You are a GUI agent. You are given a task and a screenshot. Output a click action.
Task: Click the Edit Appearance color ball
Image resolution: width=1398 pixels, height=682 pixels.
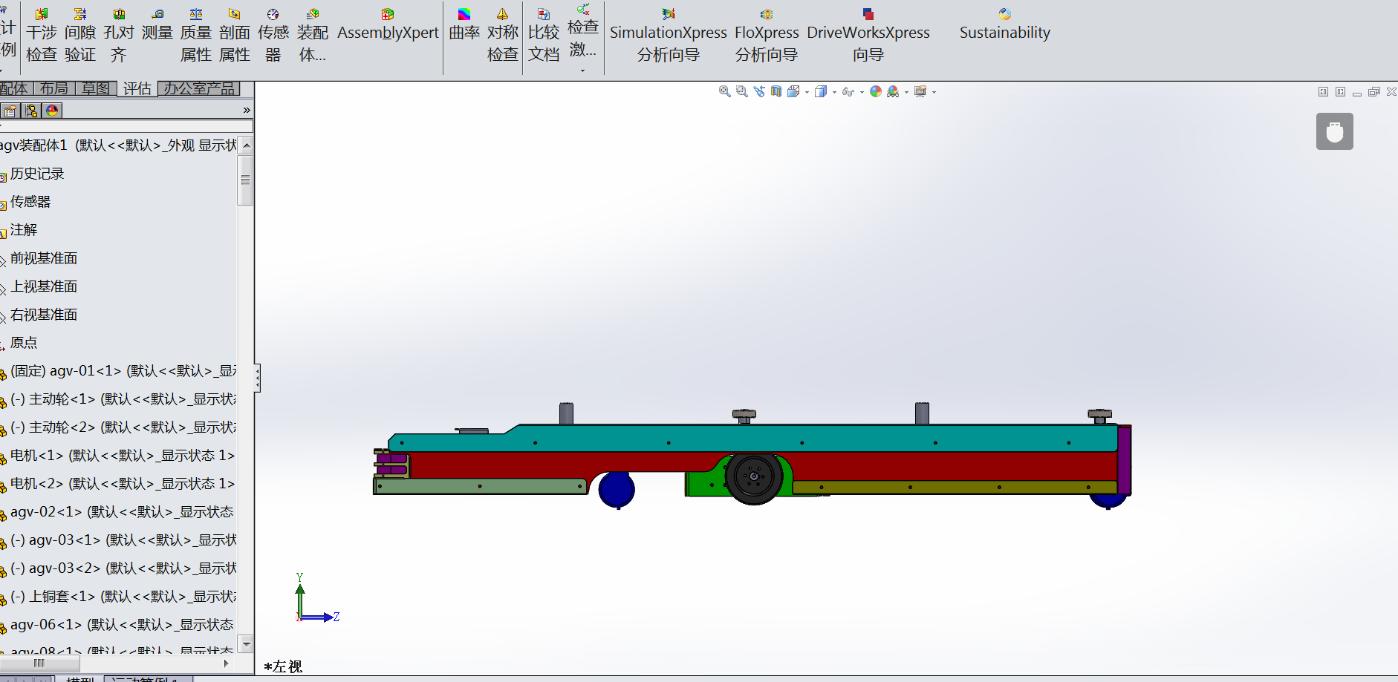(876, 91)
